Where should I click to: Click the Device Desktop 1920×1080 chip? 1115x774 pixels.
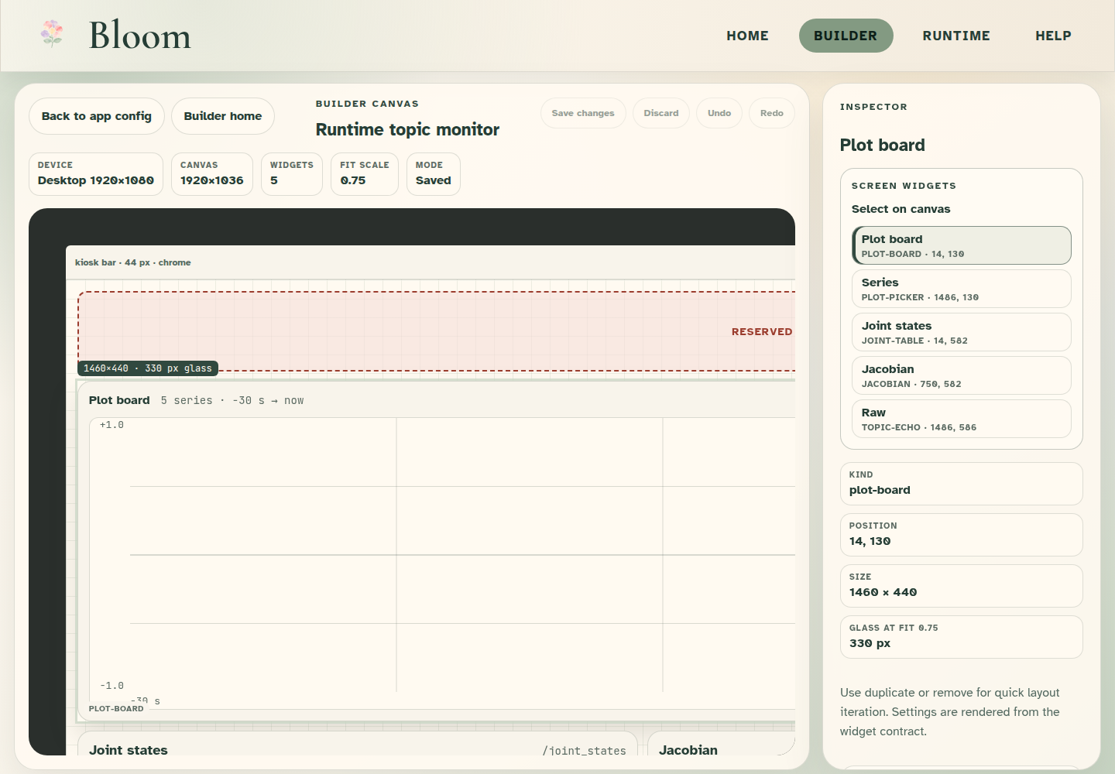coord(96,174)
